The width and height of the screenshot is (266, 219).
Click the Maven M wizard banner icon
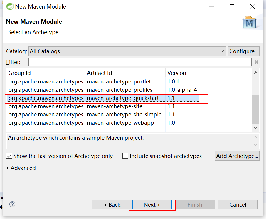[x=249, y=23]
